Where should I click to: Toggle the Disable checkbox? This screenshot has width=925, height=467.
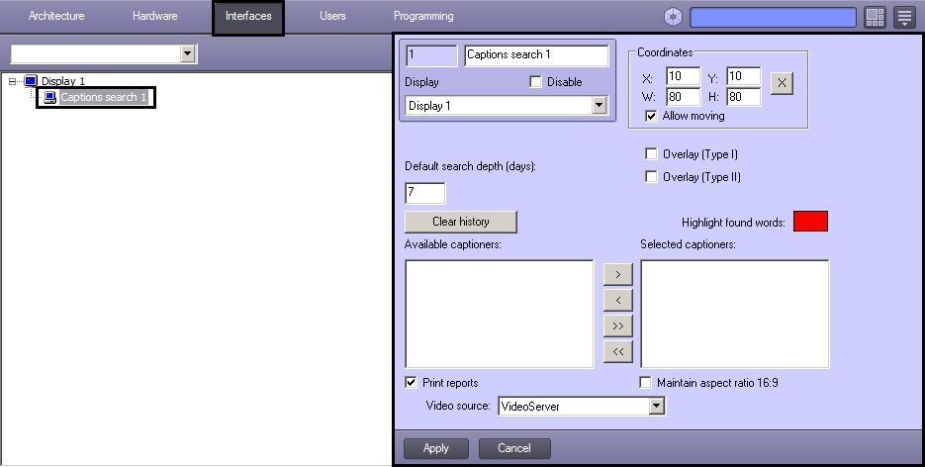coord(535,82)
